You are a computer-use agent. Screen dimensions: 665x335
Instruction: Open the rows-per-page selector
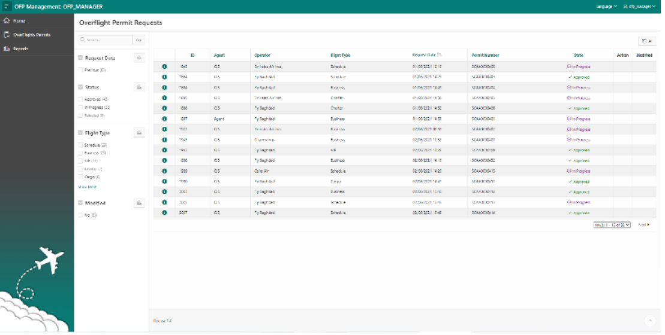click(612, 225)
